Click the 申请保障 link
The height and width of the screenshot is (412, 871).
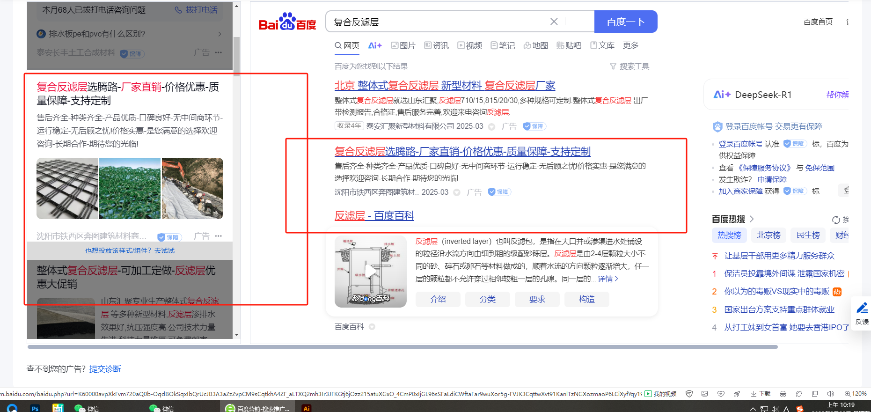(x=772, y=179)
